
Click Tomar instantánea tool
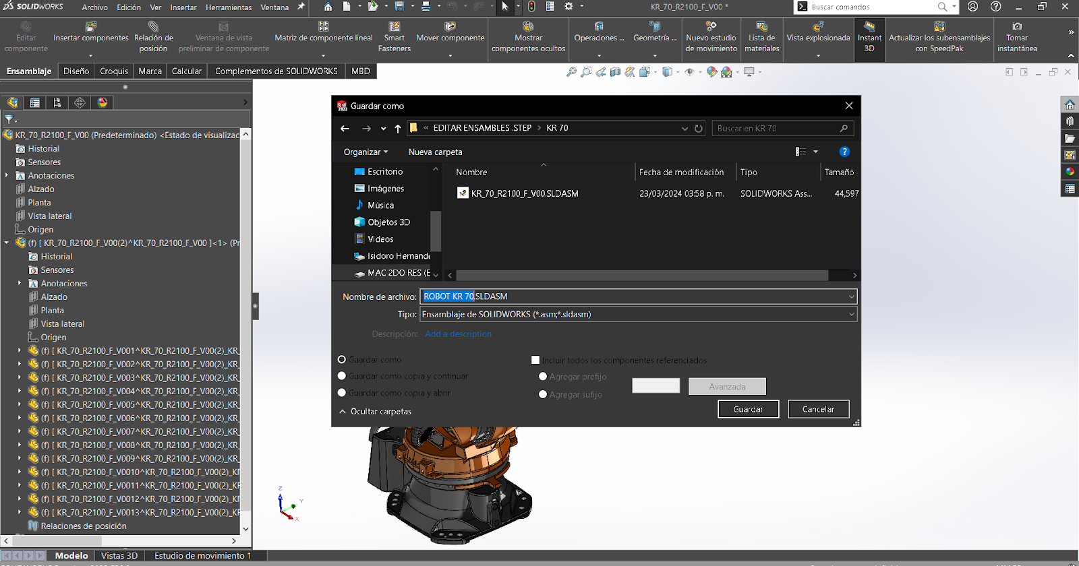click(x=1017, y=38)
